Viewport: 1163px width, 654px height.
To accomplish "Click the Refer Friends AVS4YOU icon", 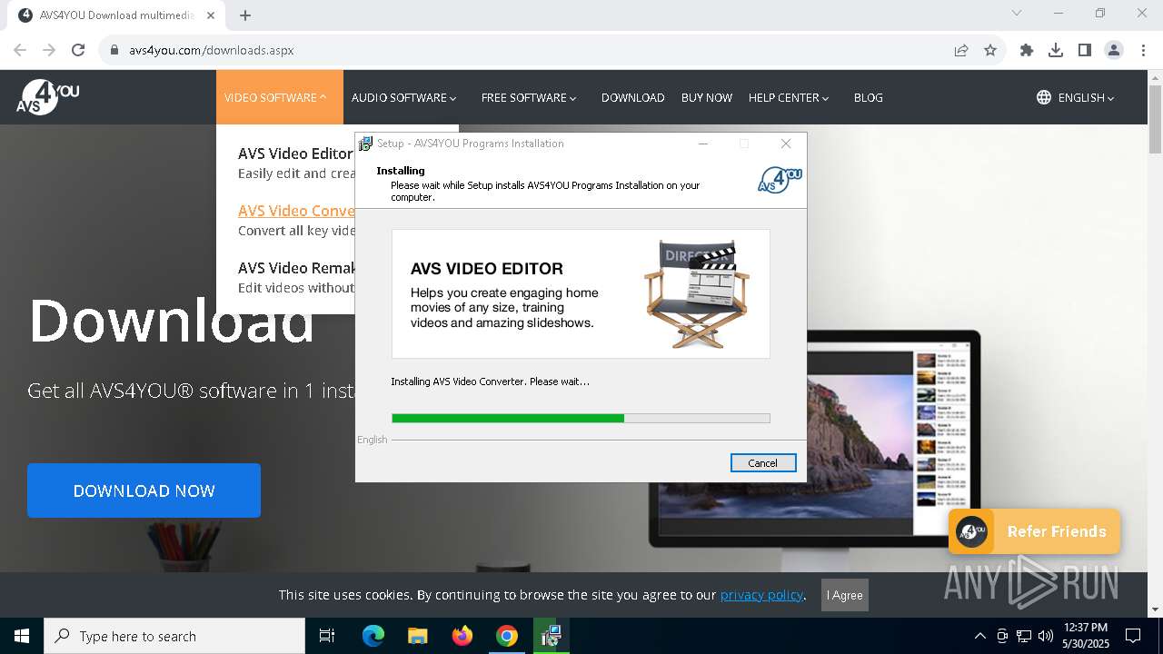I will (x=971, y=531).
